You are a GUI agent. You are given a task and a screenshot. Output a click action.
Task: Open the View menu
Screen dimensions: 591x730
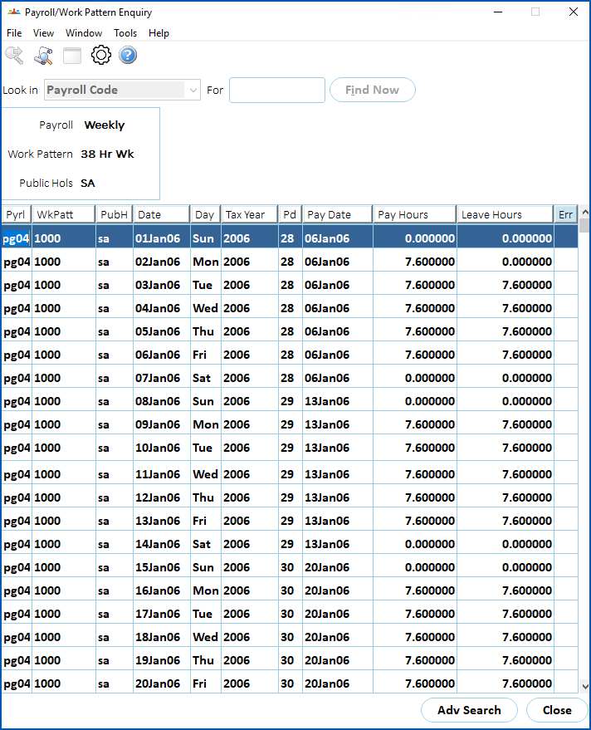43,33
